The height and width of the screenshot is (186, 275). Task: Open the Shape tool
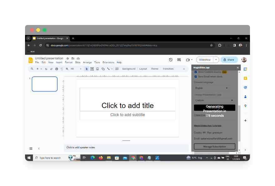pyautogui.click(x=103, y=69)
